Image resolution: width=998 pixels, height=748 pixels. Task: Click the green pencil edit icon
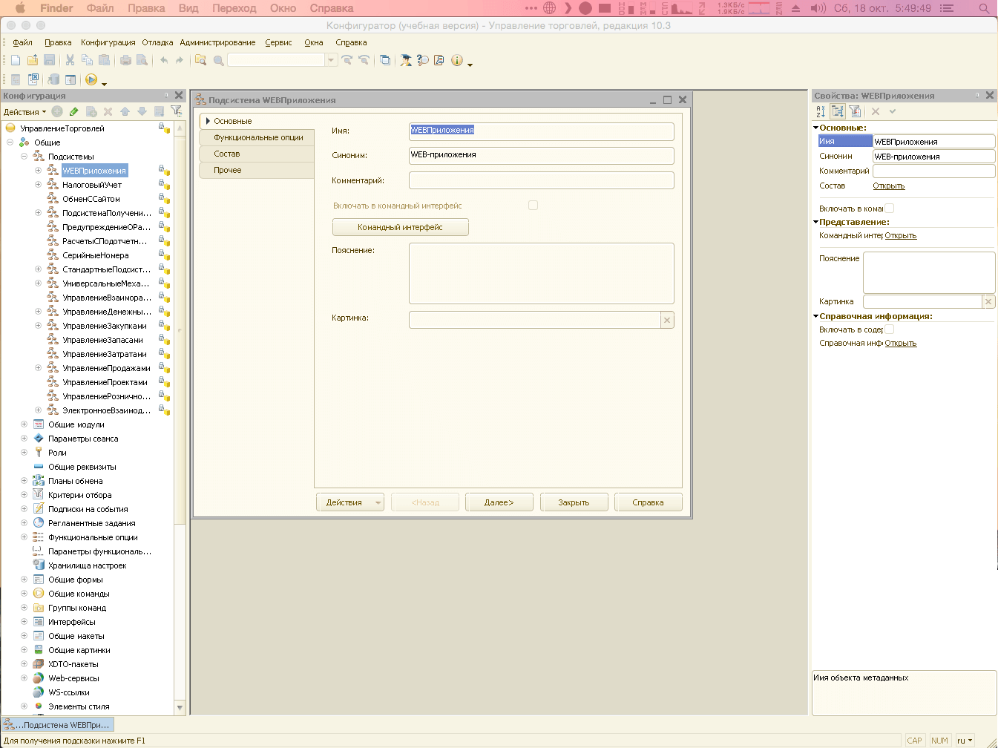73,111
